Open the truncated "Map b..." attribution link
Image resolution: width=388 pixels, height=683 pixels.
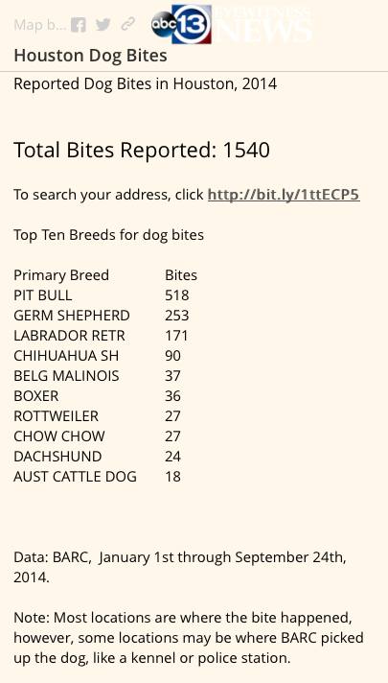click(x=39, y=25)
